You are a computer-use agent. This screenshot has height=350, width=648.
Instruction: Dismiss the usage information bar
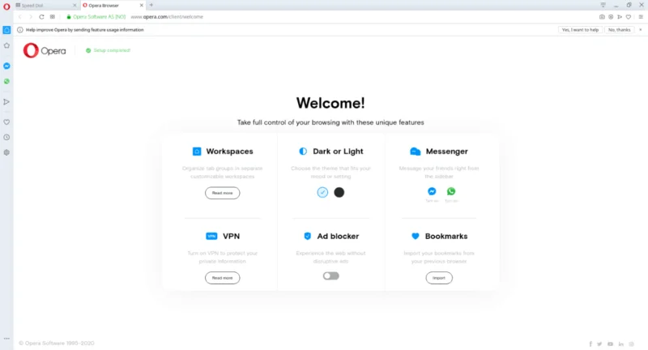(x=641, y=30)
